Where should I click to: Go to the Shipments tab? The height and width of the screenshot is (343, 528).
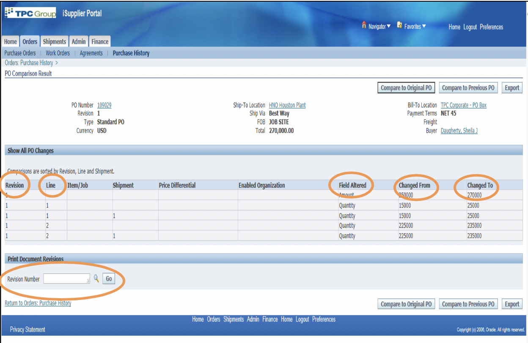click(x=55, y=41)
